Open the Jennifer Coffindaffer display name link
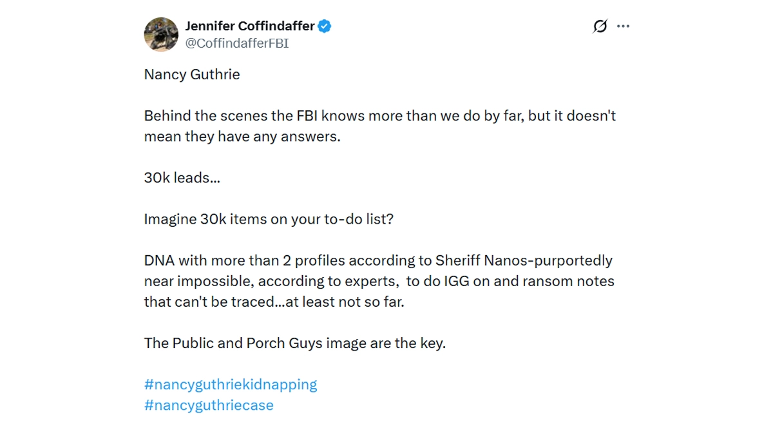This screenshot has width=773, height=435. click(x=250, y=26)
